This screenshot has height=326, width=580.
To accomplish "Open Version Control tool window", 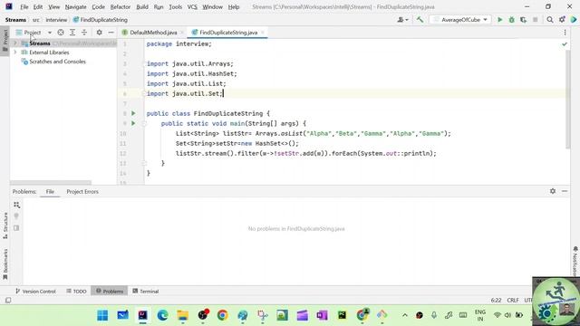I will (35, 292).
